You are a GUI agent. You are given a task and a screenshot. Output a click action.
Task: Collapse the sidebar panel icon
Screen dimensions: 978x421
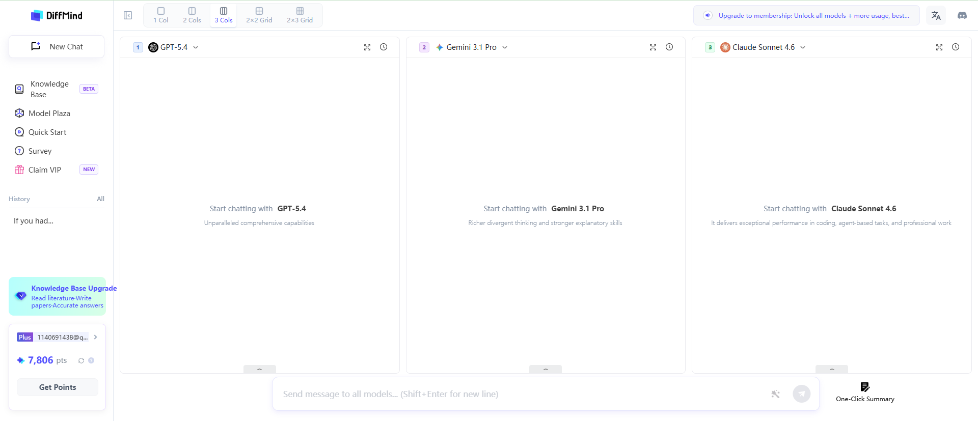pyautogui.click(x=128, y=15)
